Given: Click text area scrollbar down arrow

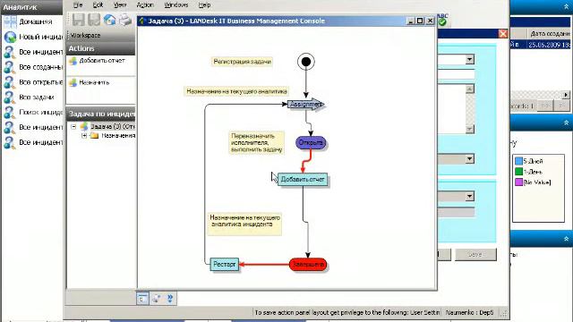Looking at the screenshot, I should [x=470, y=129].
